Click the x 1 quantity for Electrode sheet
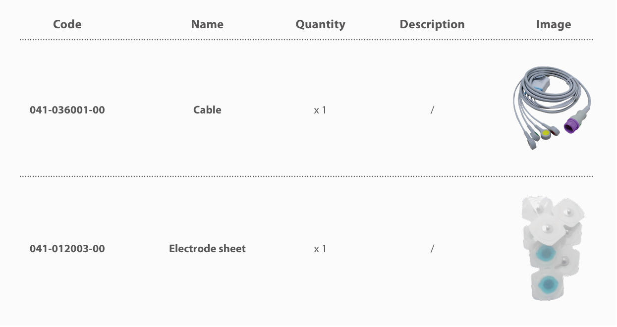 point(320,249)
